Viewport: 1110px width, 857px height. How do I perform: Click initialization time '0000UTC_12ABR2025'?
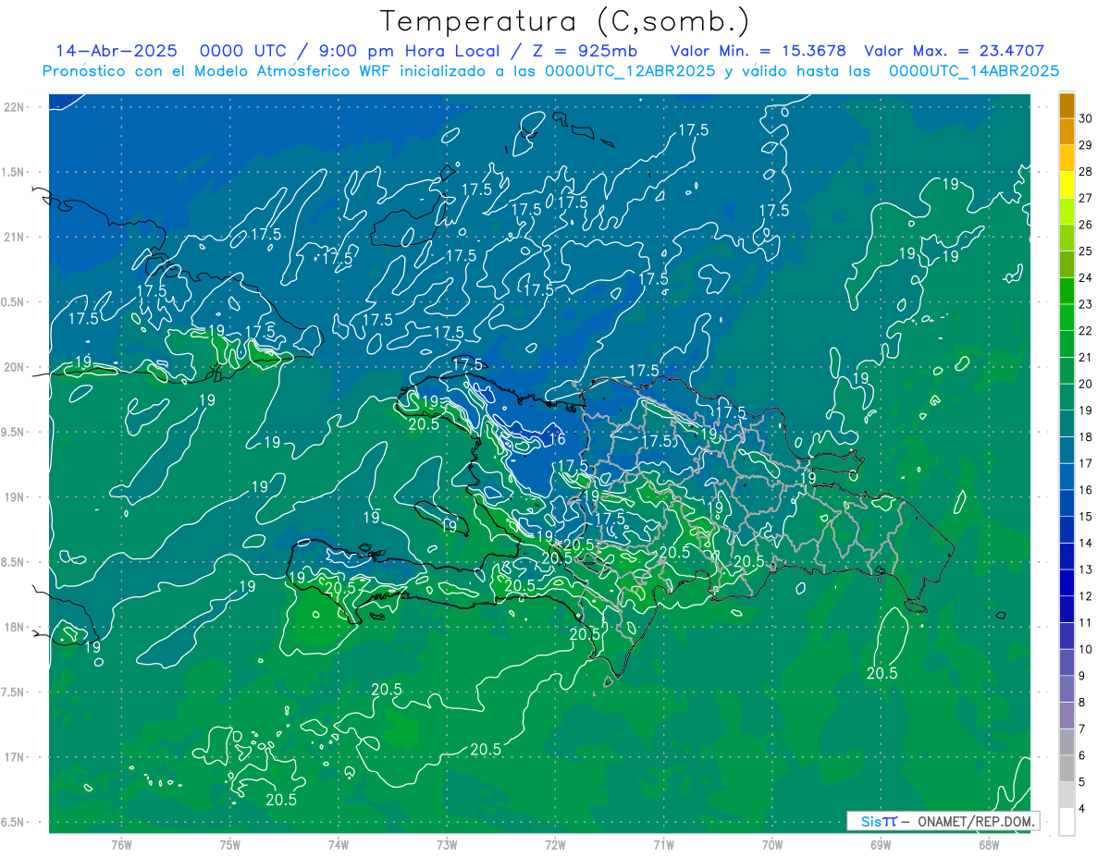(630, 70)
